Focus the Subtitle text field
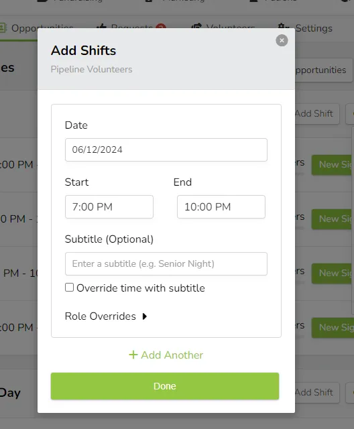The height and width of the screenshot is (429, 354). click(x=166, y=263)
